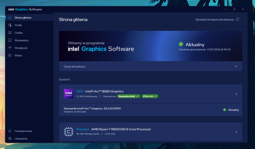Expand the Opcje aktualizacji dropdown chevron
Viewport: 255px width, 149px height.
[x=236, y=66]
